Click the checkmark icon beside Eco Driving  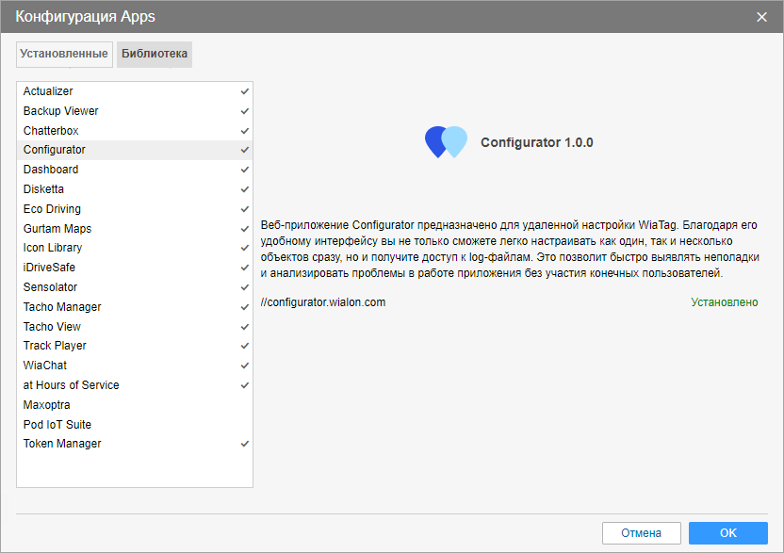(x=244, y=209)
